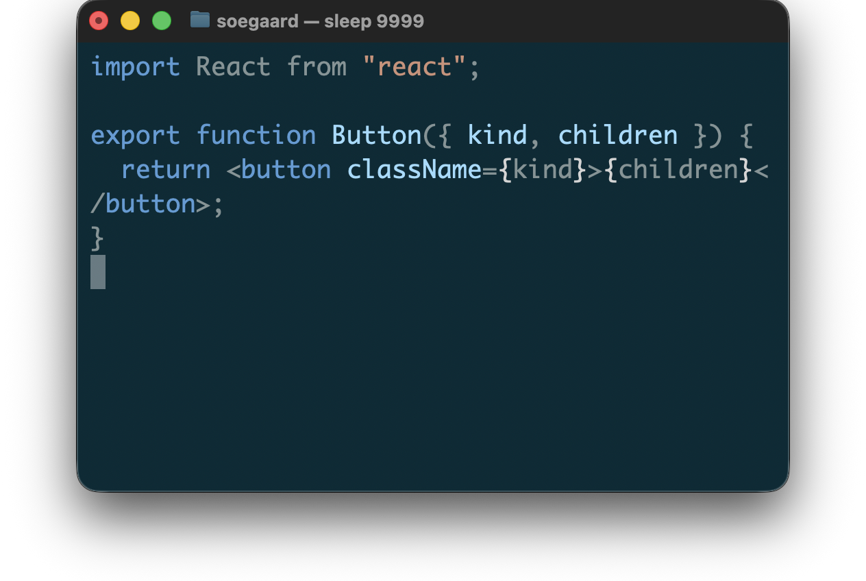Place cursor on the "React" identifier
Screen dimensions: 866x581
pos(233,67)
